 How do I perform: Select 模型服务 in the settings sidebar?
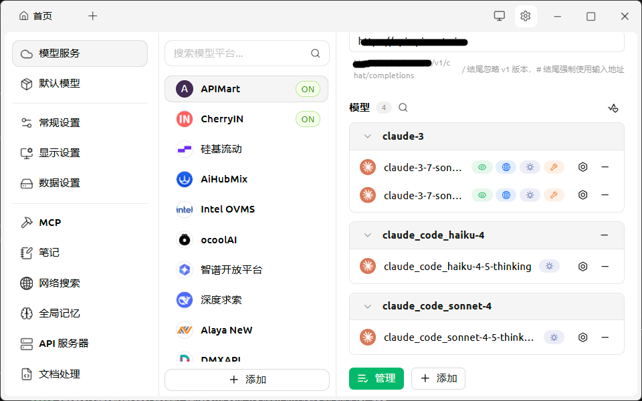click(x=80, y=53)
